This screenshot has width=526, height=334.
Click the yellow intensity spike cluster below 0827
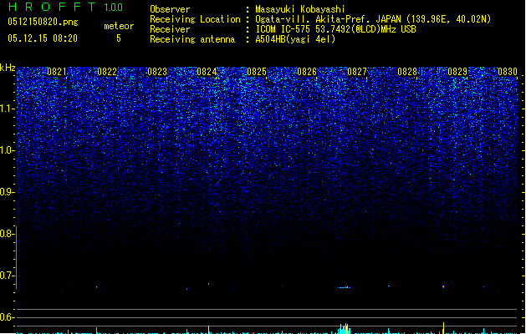pyautogui.click(x=345, y=329)
